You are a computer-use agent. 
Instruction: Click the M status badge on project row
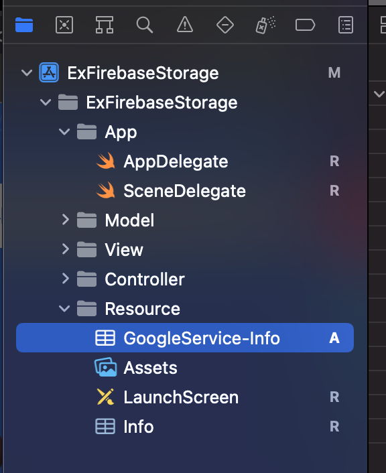coord(334,73)
